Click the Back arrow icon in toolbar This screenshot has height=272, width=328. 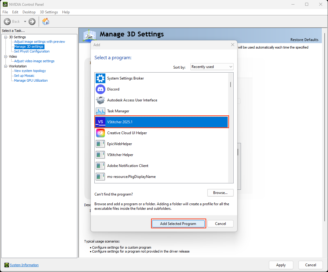[x=7, y=22]
